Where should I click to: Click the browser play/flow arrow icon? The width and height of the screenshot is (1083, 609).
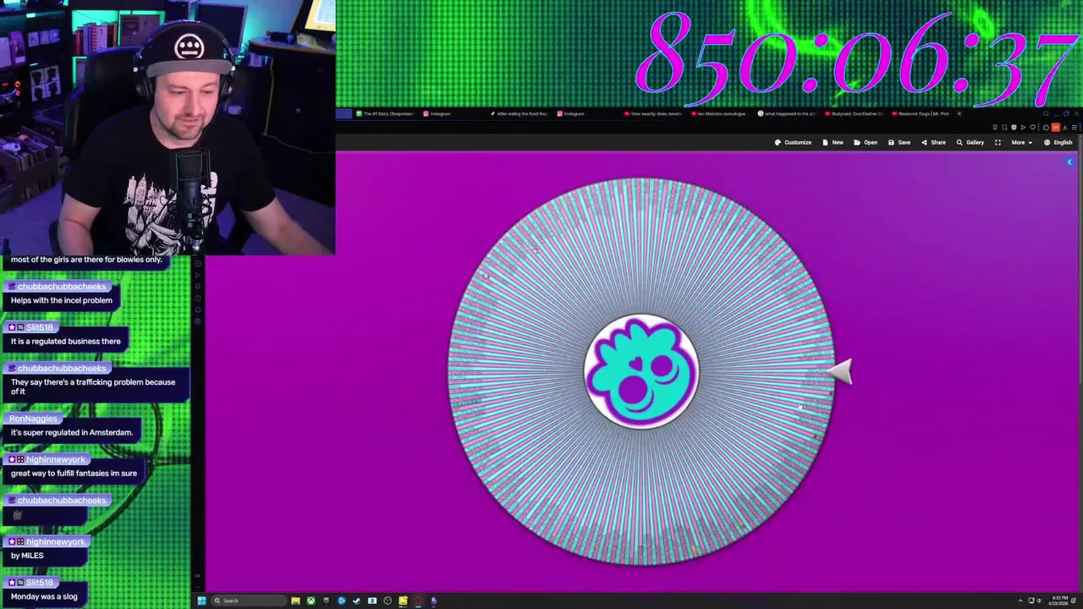pos(1023,127)
